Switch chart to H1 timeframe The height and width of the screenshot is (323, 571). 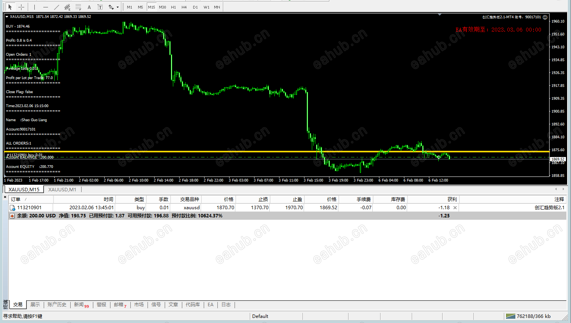173,7
